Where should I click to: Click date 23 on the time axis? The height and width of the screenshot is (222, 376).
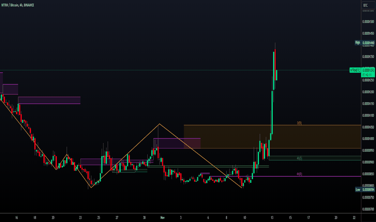pos(80,218)
